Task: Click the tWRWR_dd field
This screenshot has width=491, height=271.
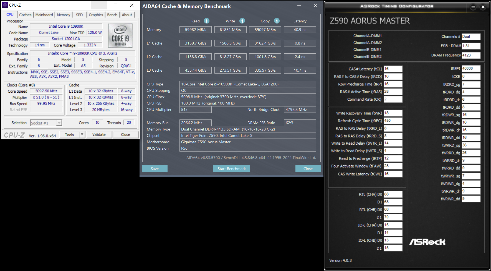Action: tap(471, 199)
